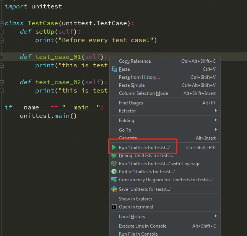Click the "Before every test case!" string
This screenshot has width=247, height=236.
pos(106,40)
